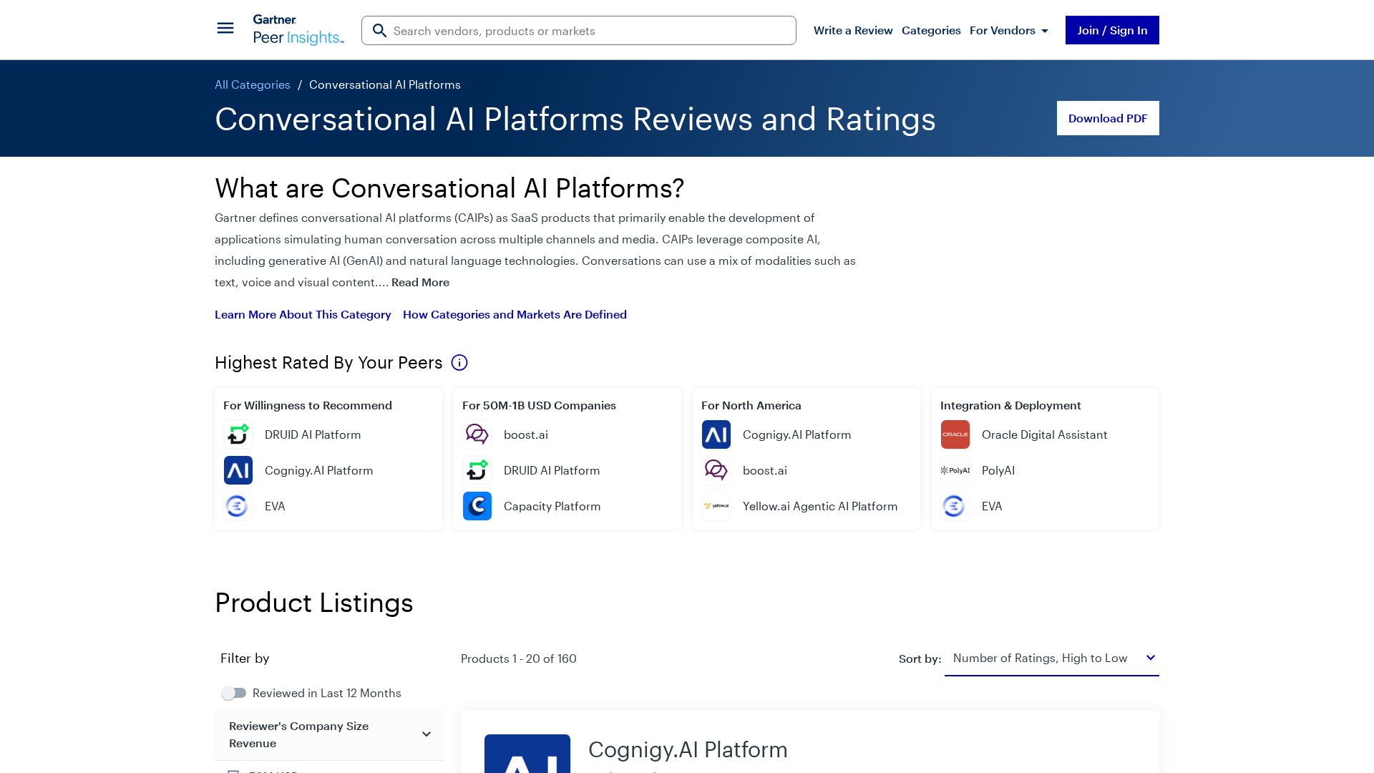Click the info icon beside Highest Rated
1374x773 pixels.
tap(459, 363)
